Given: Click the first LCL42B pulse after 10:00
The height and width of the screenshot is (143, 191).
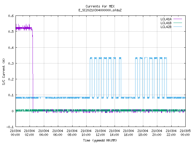Looking at the screenshot, I should [91, 78].
